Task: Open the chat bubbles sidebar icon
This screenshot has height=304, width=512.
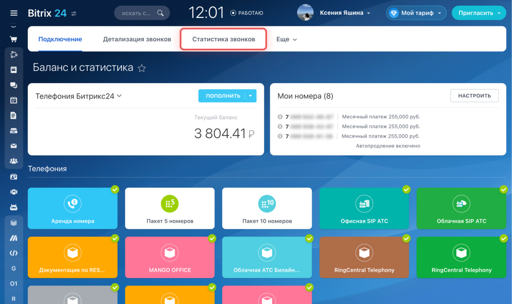Action: pos(14,85)
